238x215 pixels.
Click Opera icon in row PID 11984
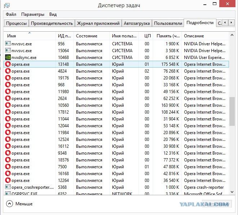(8, 132)
